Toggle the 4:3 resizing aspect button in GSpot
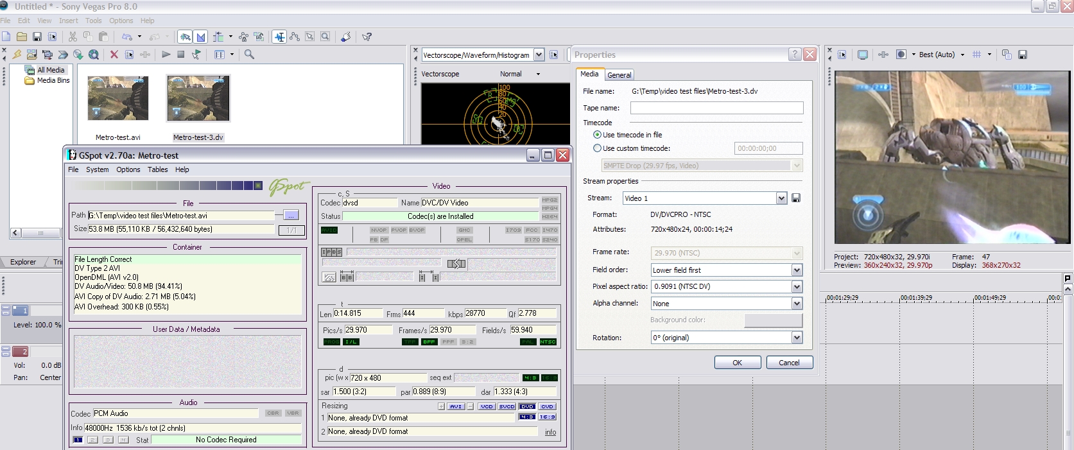Viewport: 1074px width, 450px height. [x=527, y=417]
